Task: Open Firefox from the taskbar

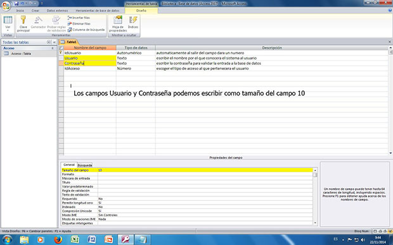Action: [x=58, y=240]
